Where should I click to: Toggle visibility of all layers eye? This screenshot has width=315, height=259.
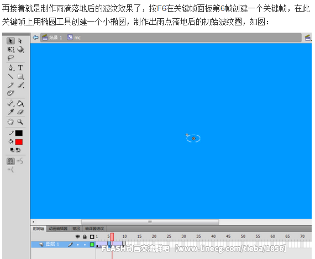click(x=77, y=236)
